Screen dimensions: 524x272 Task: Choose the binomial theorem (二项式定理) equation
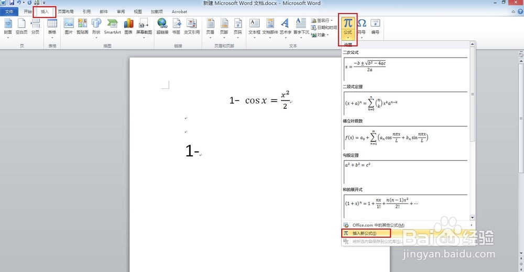point(406,104)
